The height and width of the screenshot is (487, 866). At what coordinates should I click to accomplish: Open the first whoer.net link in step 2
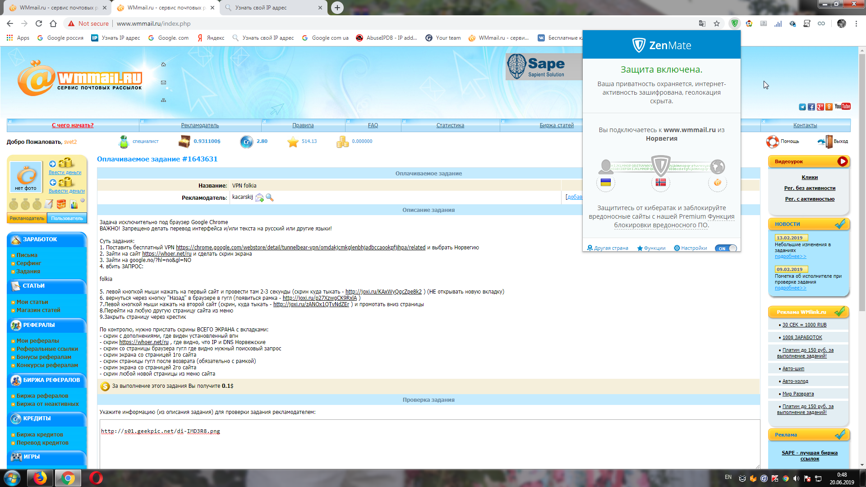coord(167,254)
